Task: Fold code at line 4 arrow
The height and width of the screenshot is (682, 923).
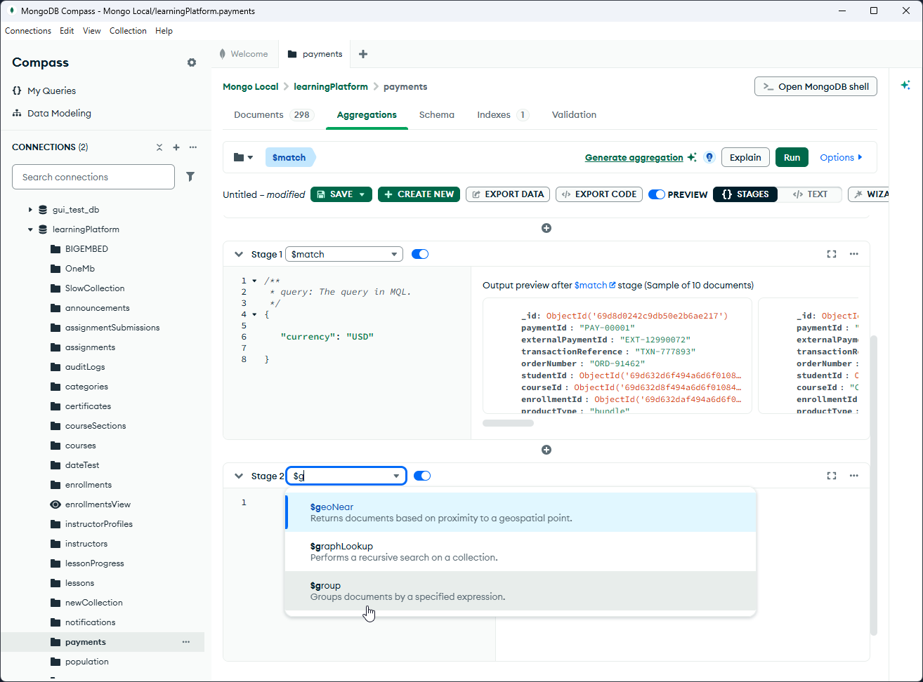Action: point(254,314)
